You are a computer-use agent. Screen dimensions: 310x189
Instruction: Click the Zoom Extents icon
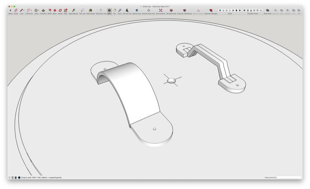tap(160, 10)
